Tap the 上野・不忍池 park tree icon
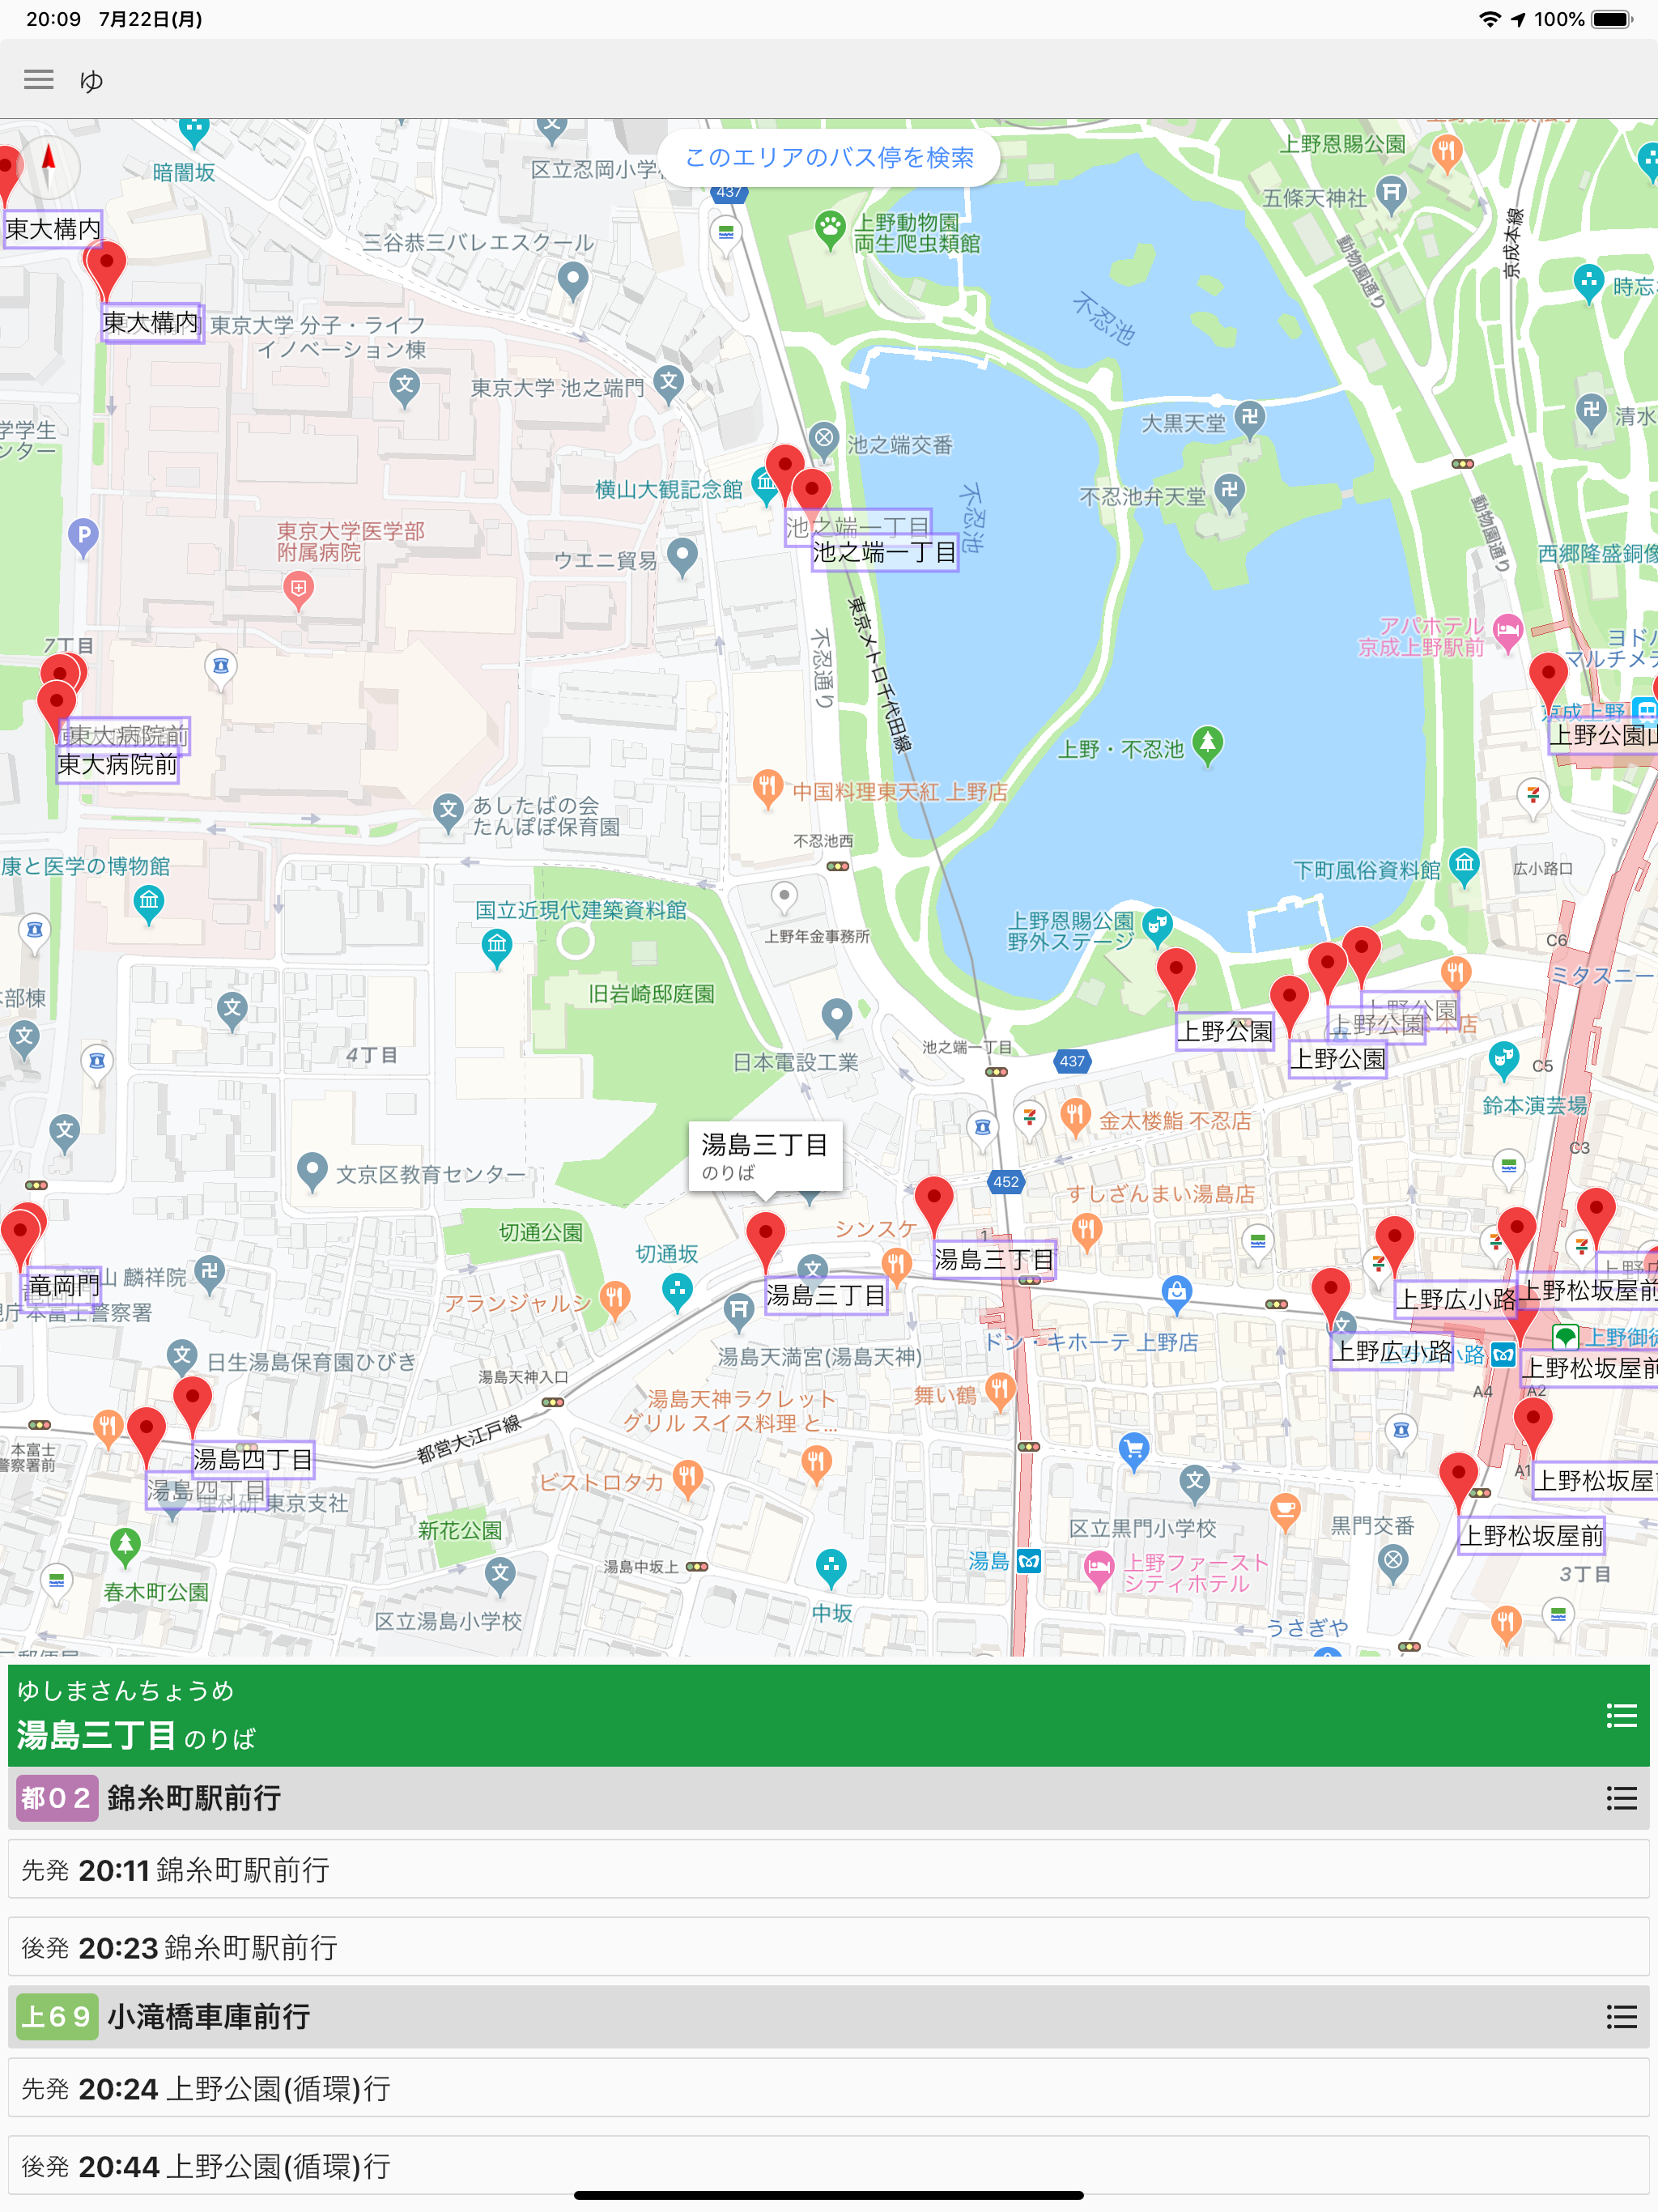This screenshot has width=1658, height=2212. 1208,744
